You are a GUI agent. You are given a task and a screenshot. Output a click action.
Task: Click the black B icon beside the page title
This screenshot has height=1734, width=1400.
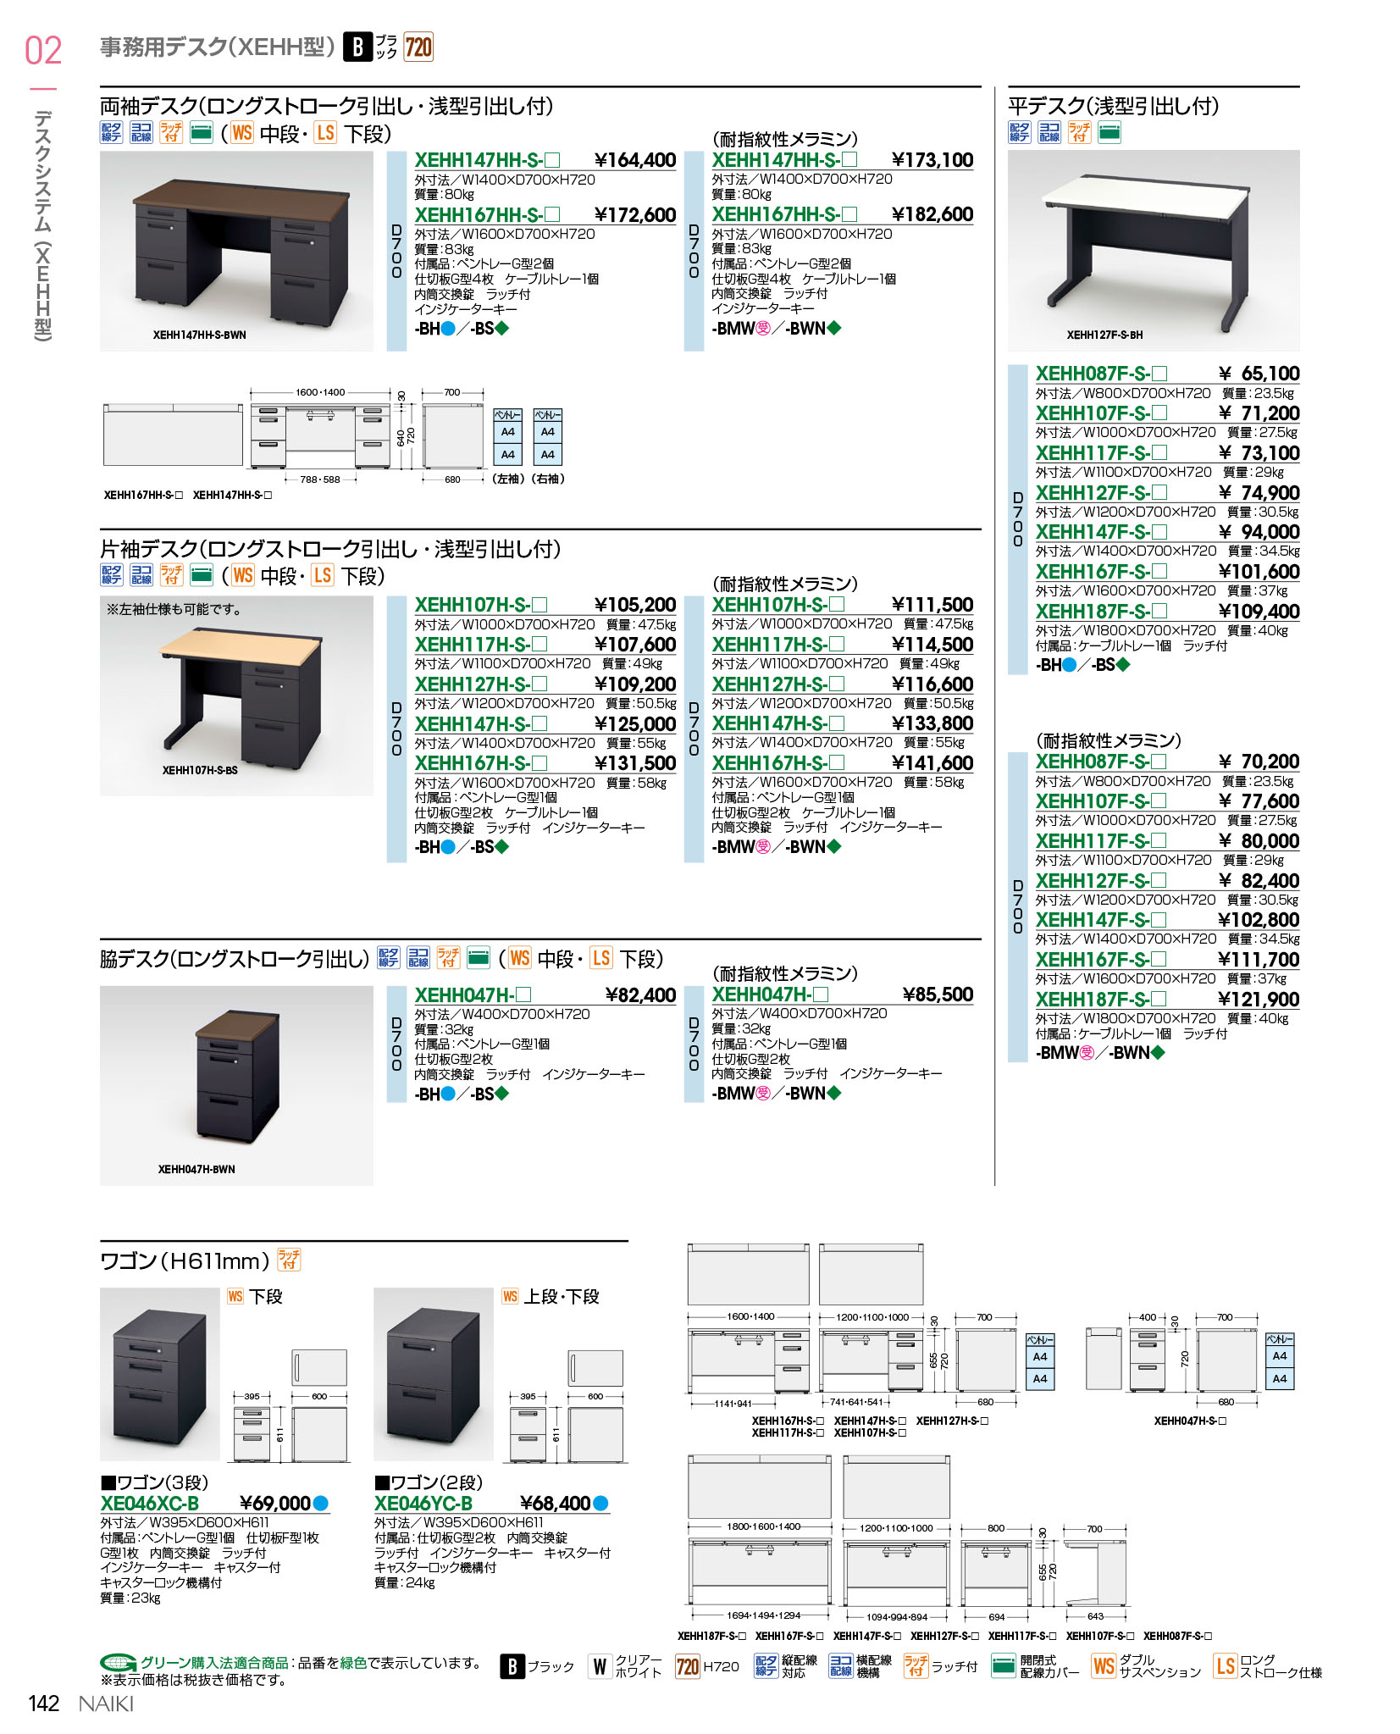coord(357,47)
